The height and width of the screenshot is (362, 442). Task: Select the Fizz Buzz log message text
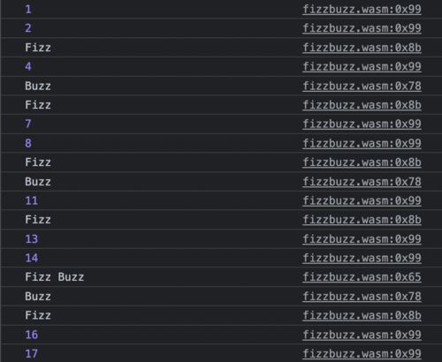click(x=55, y=277)
